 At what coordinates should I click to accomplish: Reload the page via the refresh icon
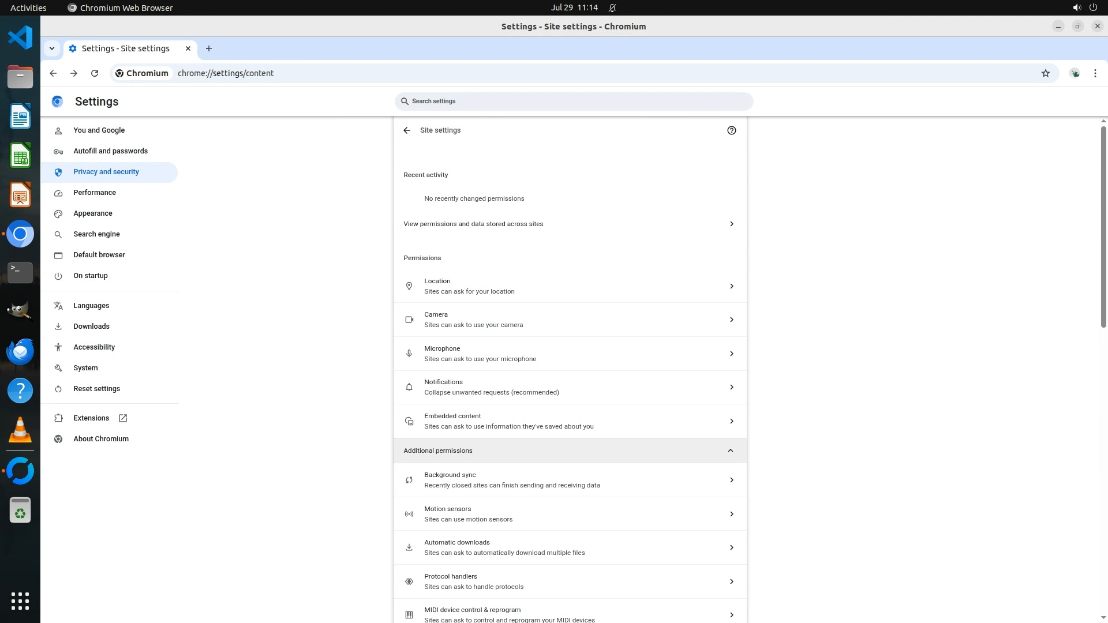pyautogui.click(x=95, y=73)
